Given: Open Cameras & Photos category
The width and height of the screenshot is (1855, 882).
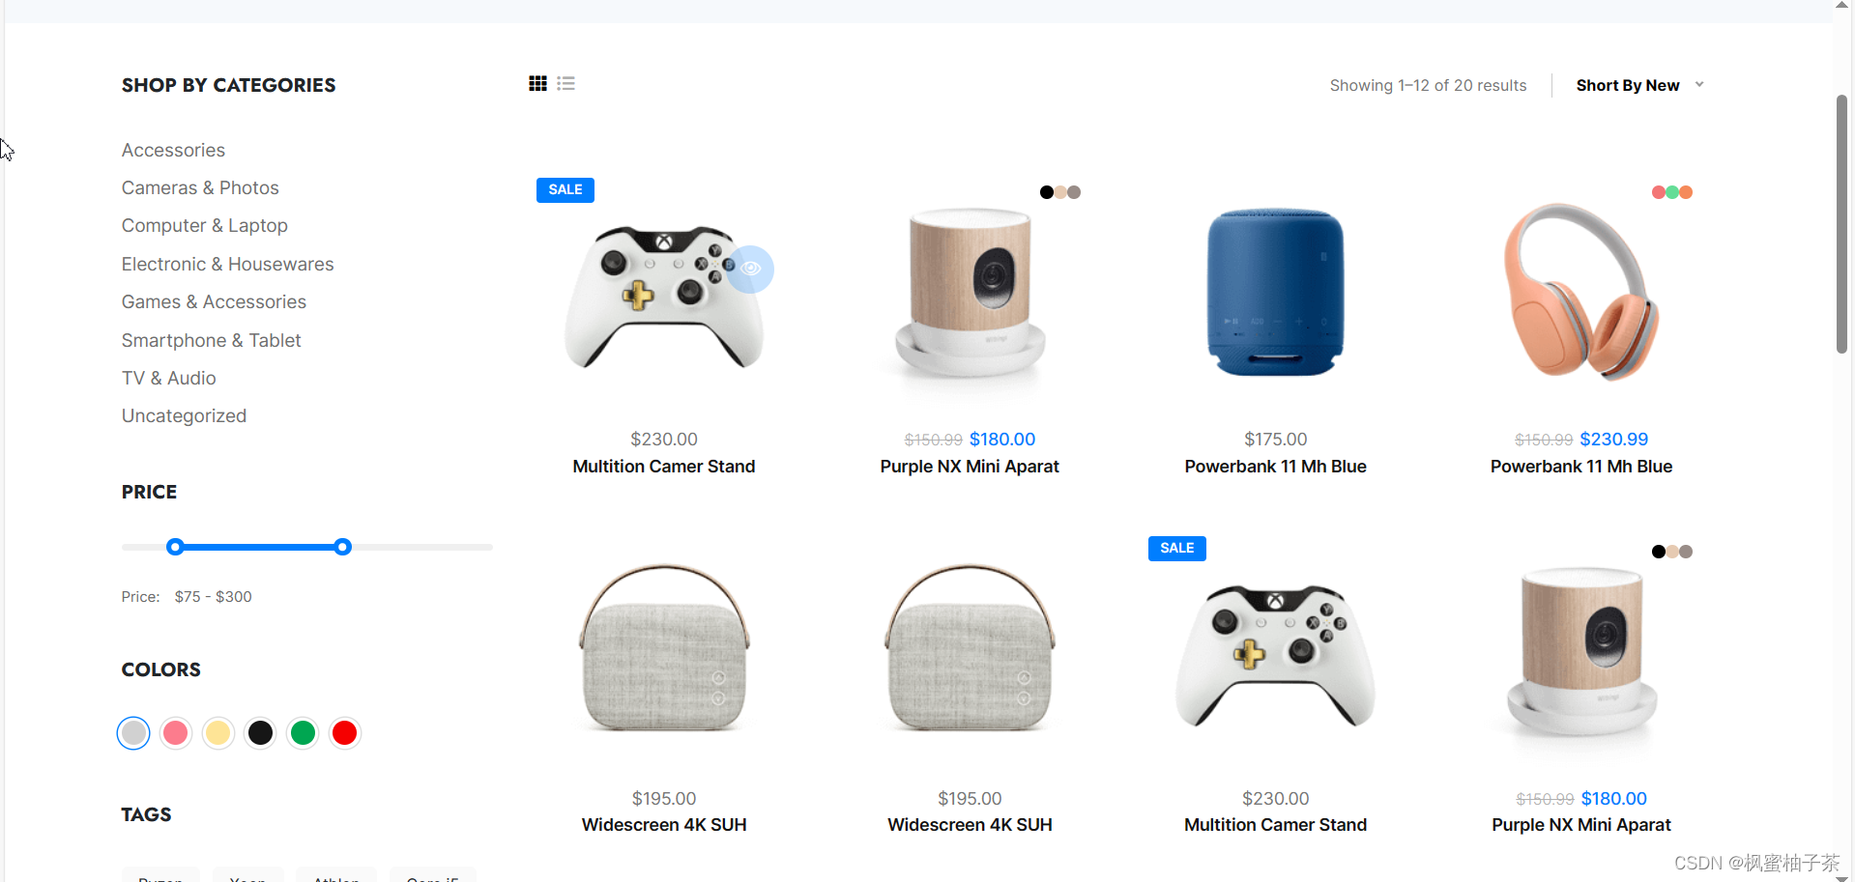Looking at the screenshot, I should point(200,188).
